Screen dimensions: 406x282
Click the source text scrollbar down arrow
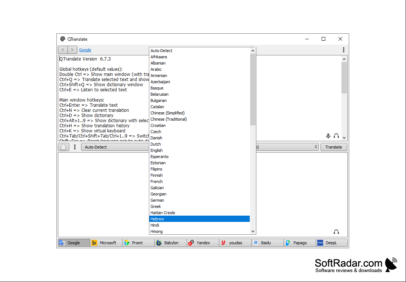click(x=344, y=138)
